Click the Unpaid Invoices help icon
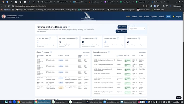 (x=118, y=38)
